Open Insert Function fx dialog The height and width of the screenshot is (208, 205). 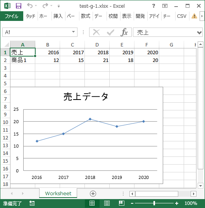[124, 32]
